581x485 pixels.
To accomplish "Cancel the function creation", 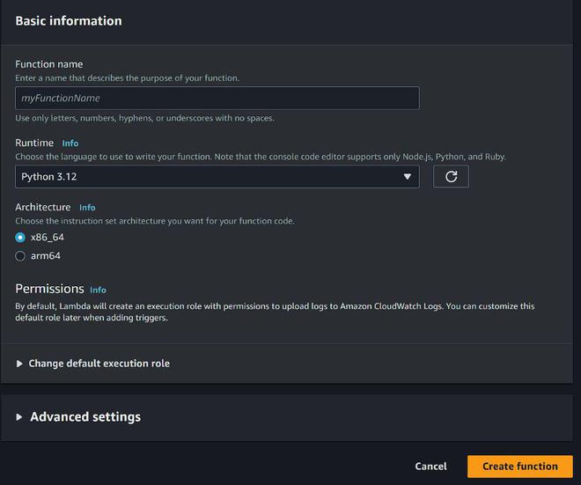I will (430, 467).
